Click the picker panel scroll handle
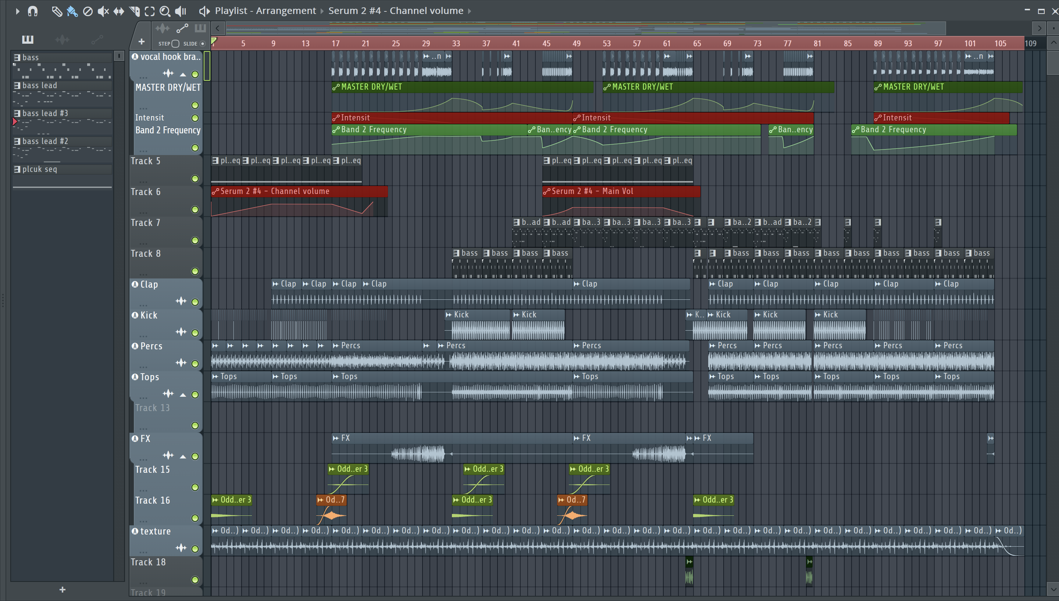The height and width of the screenshot is (601, 1059). (x=119, y=56)
